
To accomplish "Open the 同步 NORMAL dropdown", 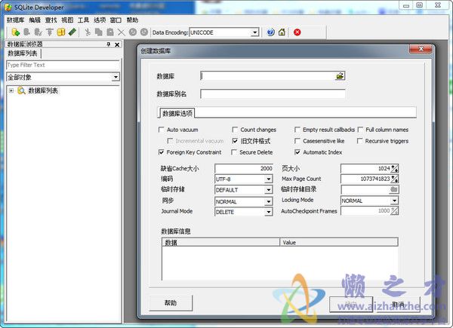I will [268, 201].
